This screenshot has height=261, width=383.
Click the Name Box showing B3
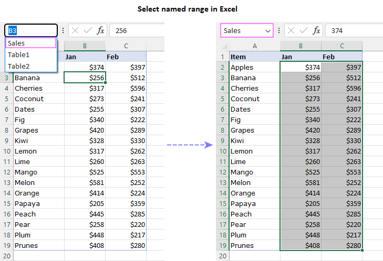click(31, 30)
